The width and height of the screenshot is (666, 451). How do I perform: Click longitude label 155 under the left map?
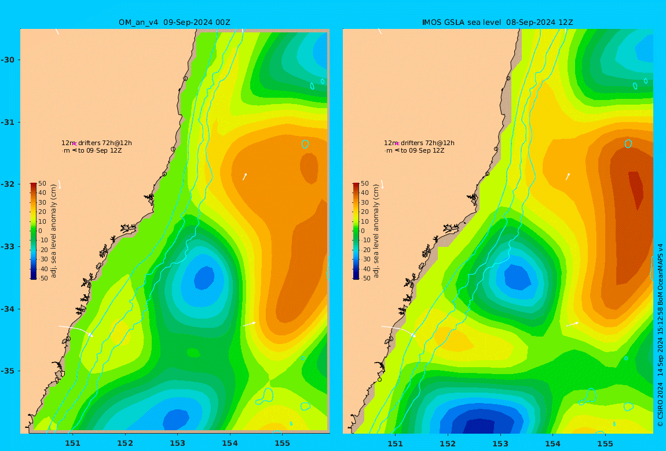[283, 443]
